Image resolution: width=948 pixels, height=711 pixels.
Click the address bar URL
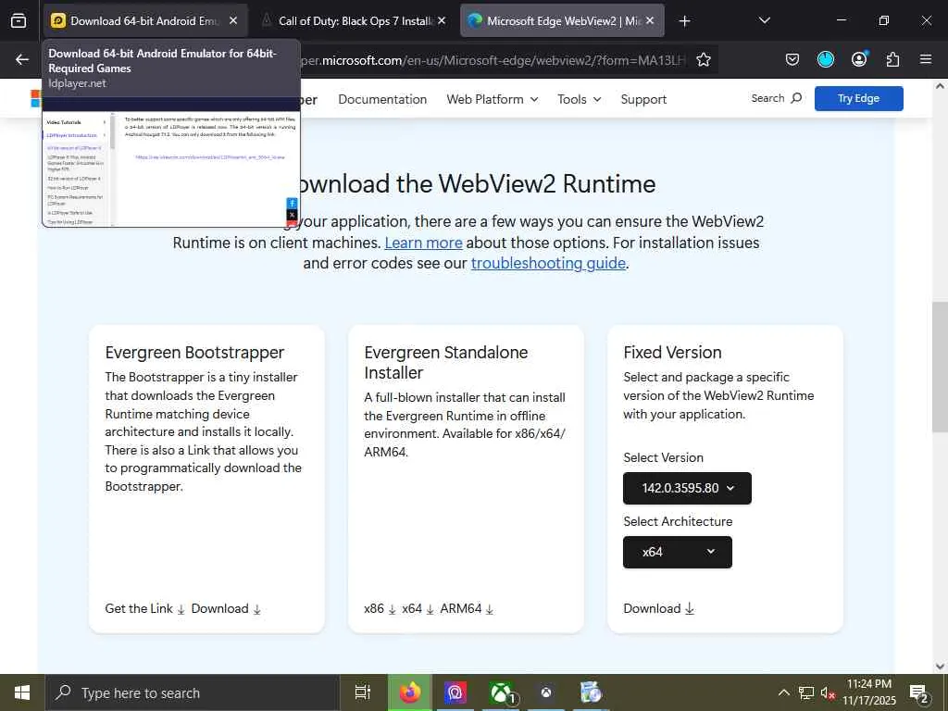pyautogui.click(x=493, y=60)
